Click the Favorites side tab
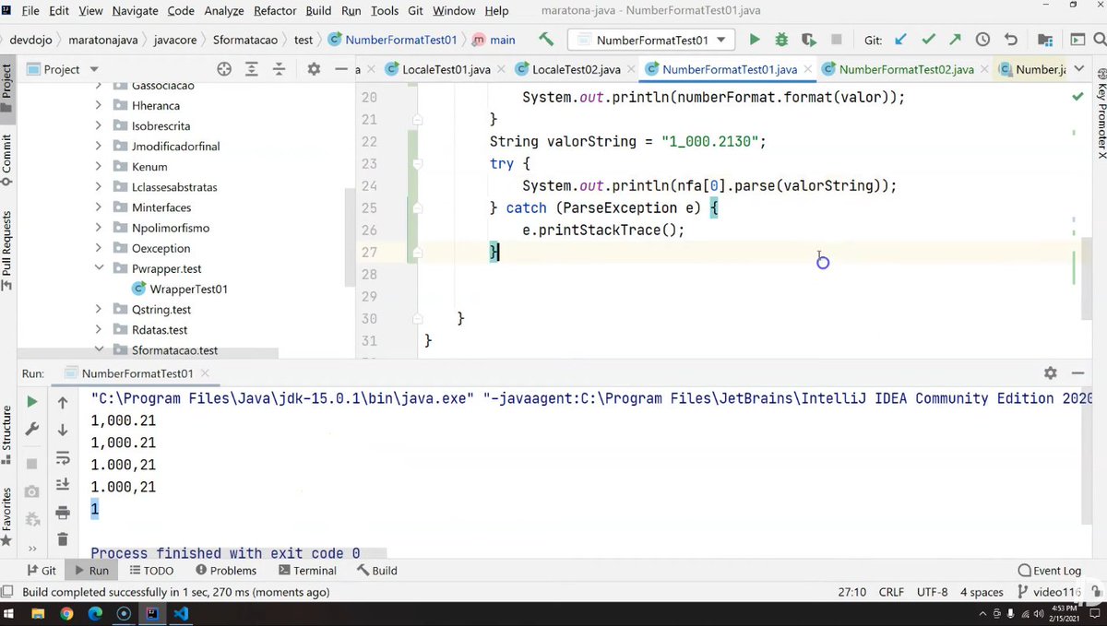 pos(7,517)
